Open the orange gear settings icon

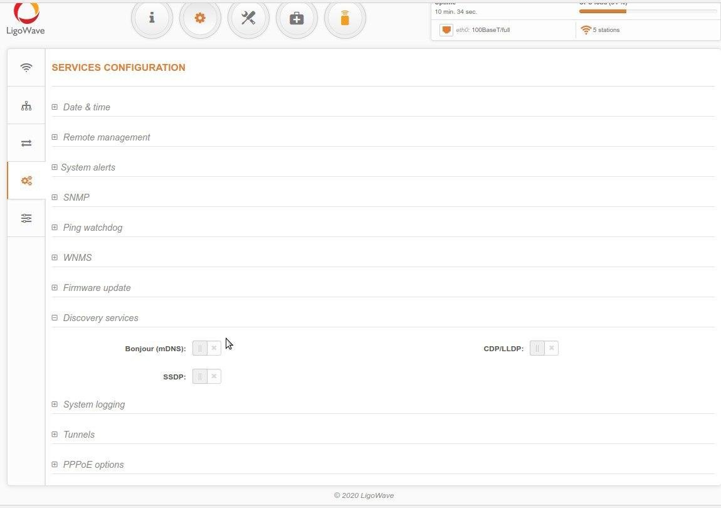200,18
